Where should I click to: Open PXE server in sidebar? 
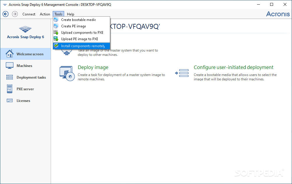(26, 89)
